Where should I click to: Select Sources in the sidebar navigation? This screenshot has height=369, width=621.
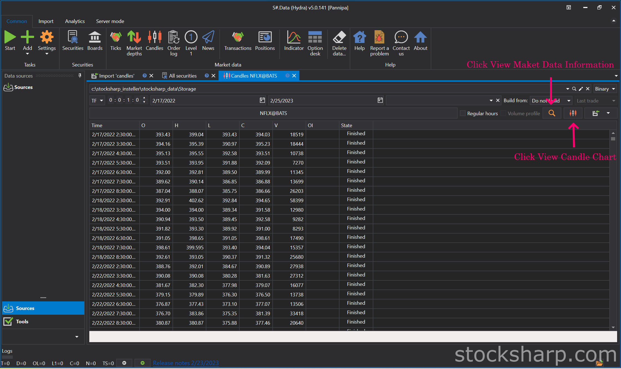(x=43, y=308)
